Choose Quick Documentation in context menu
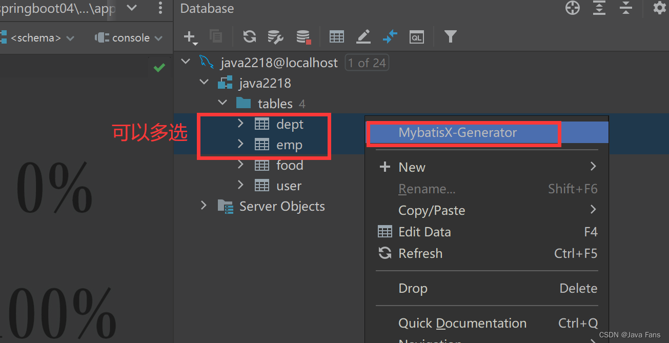This screenshot has width=669, height=343. 487,323
